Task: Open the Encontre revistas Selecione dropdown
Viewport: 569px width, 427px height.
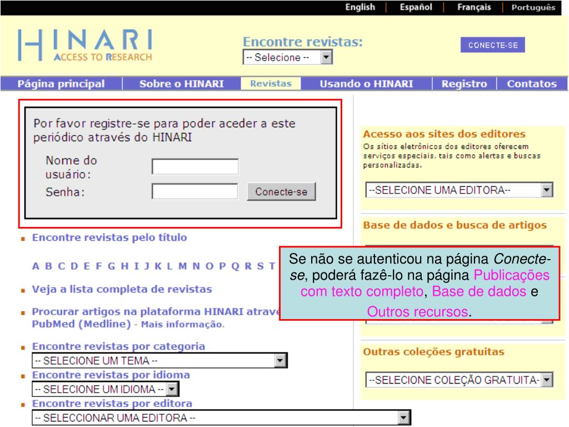Action: [x=288, y=57]
